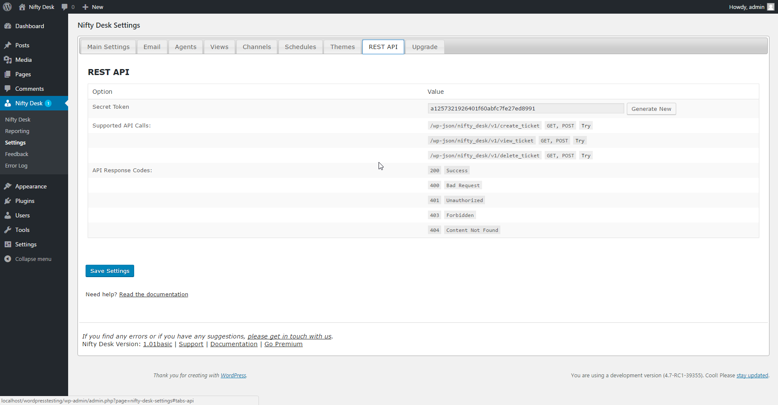
Task: Open the Upgrade tab
Action: point(425,47)
